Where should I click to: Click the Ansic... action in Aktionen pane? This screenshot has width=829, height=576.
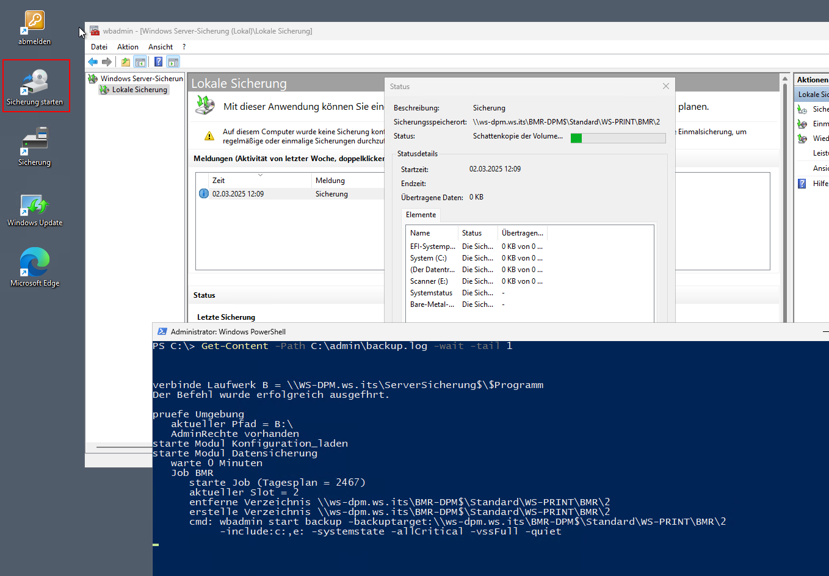(x=820, y=168)
